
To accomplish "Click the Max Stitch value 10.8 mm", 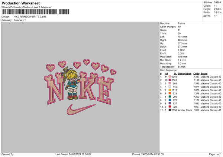I will click(182, 57).
